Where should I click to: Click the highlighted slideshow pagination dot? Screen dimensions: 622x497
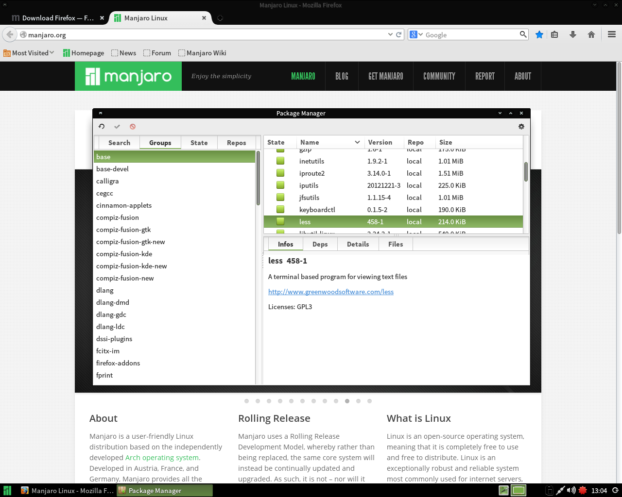(x=347, y=401)
